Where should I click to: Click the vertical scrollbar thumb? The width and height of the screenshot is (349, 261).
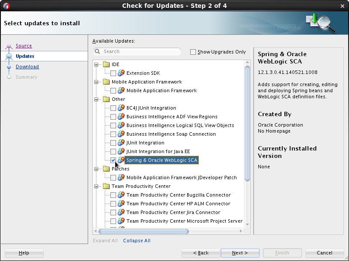tap(247, 124)
